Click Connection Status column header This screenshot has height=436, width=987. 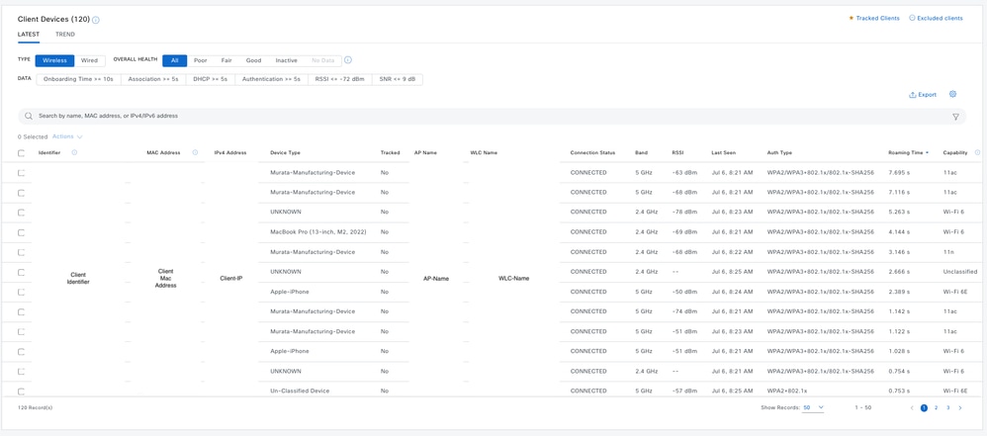[x=593, y=153]
